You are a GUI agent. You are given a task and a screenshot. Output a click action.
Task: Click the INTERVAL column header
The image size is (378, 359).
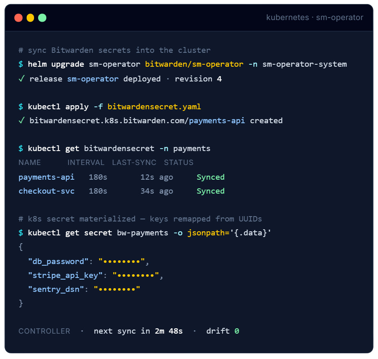click(x=86, y=163)
